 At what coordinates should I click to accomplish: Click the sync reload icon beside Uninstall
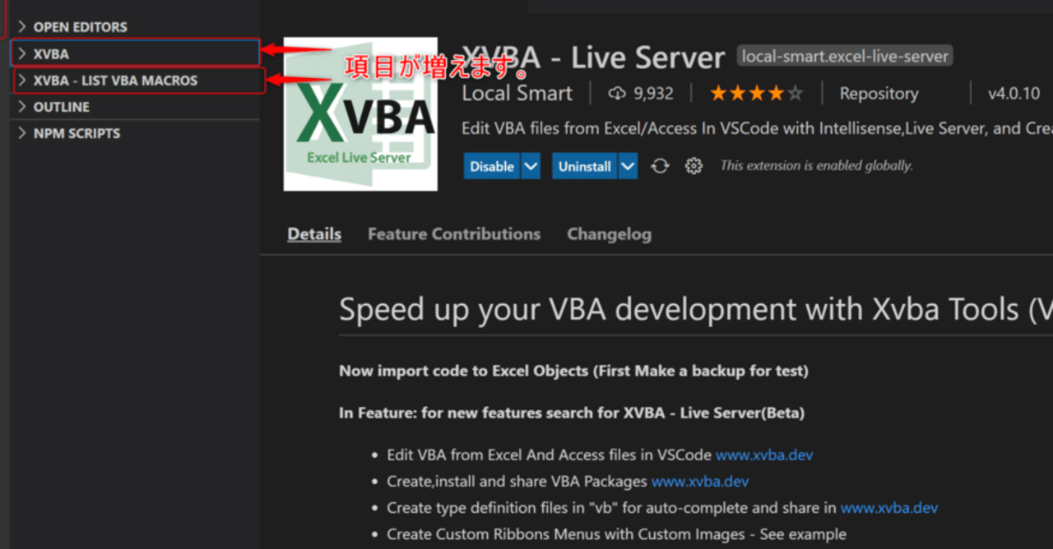(x=660, y=166)
